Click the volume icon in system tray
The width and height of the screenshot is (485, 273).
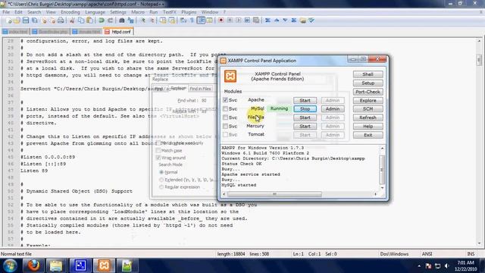click(446, 266)
